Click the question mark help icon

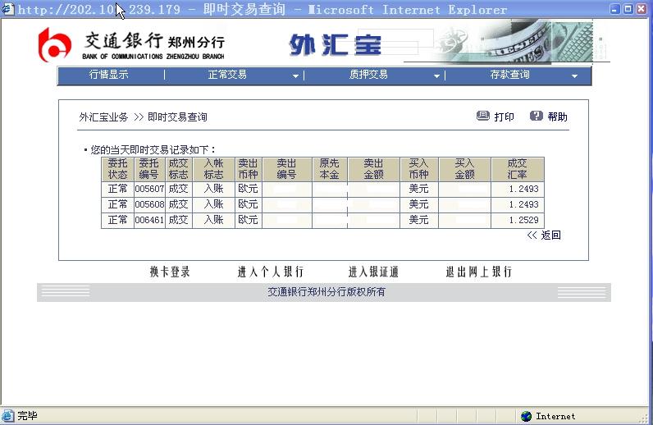(x=536, y=116)
